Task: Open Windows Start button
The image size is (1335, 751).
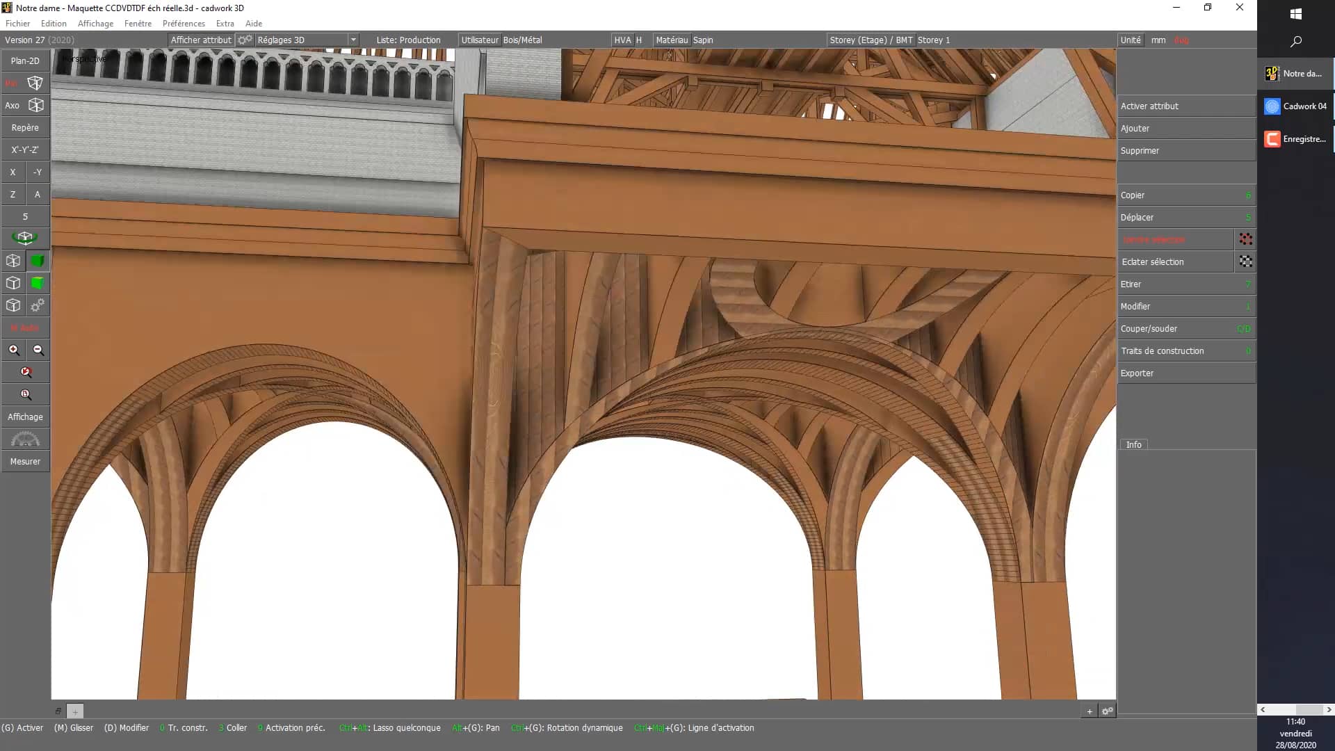Action: click(x=1295, y=14)
